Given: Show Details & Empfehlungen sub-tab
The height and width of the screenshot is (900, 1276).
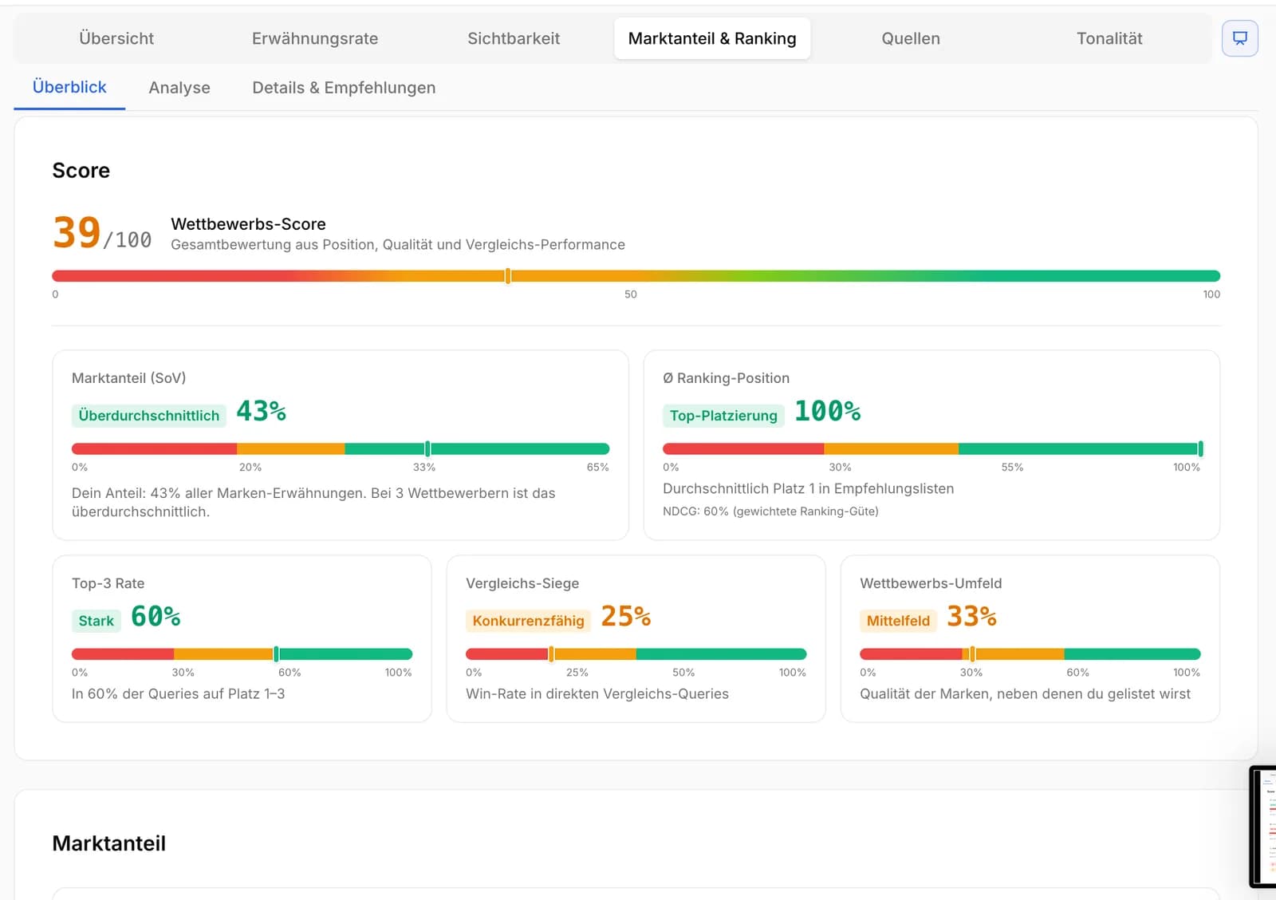Looking at the screenshot, I should tap(344, 88).
